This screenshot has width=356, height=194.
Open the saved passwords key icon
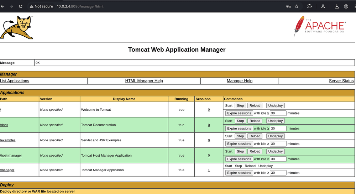288,6
